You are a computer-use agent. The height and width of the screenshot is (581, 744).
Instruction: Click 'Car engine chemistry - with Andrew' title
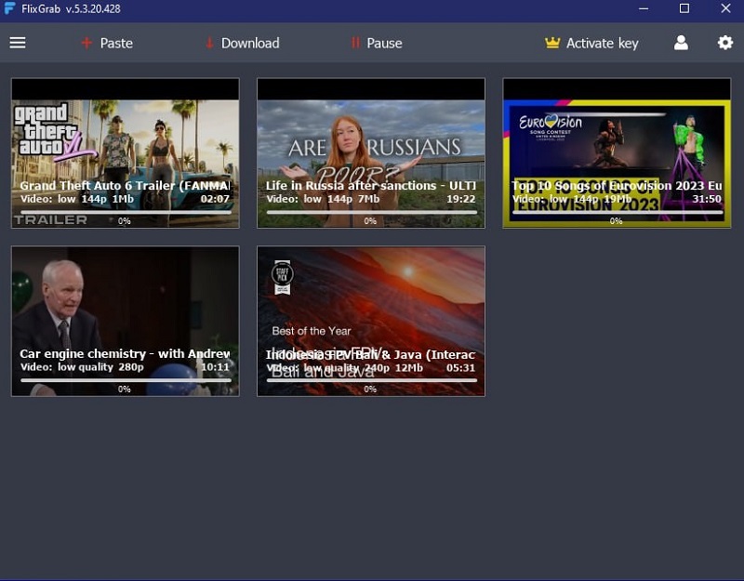(125, 354)
